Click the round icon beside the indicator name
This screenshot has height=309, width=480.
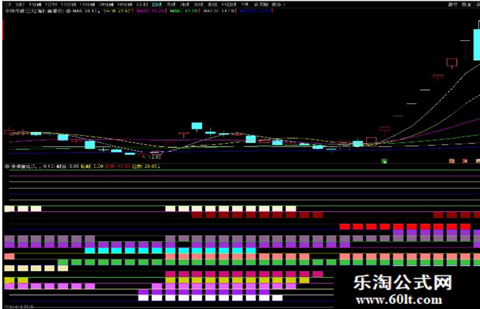coord(7,166)
